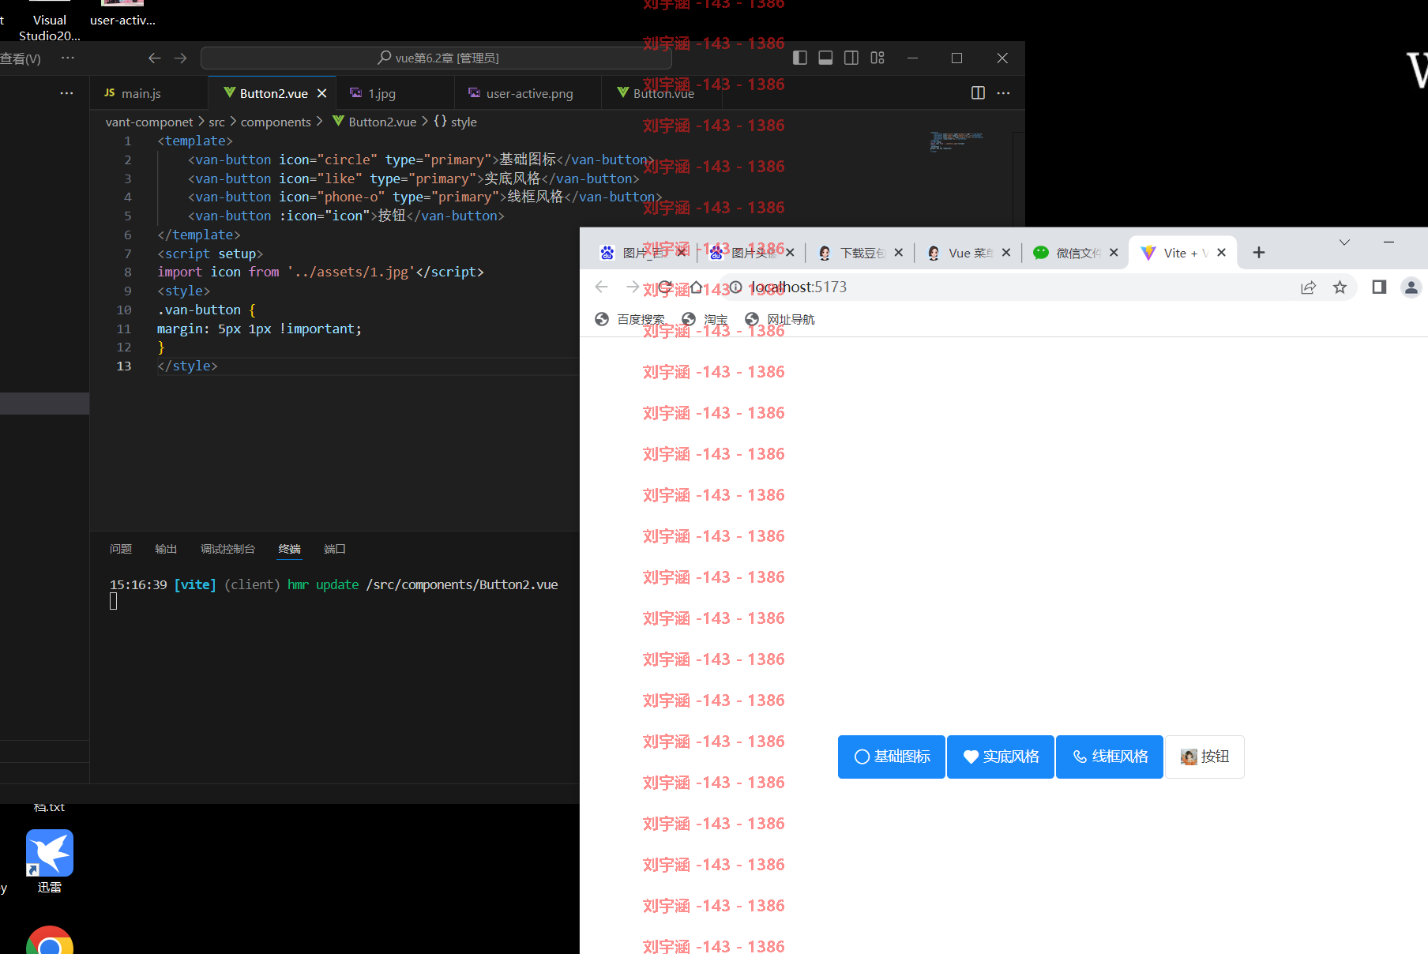The image size is (1428, 954).
Task: Open Chrome profile avatar
Action: 1411,287
